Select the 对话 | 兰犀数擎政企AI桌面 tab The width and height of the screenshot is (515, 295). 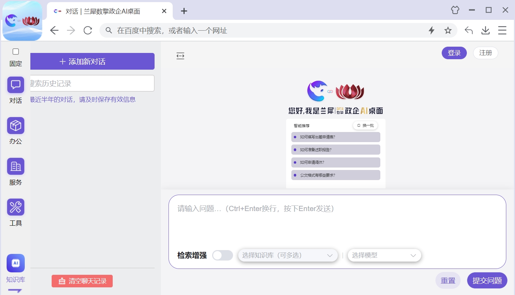(x=110, y=11)
